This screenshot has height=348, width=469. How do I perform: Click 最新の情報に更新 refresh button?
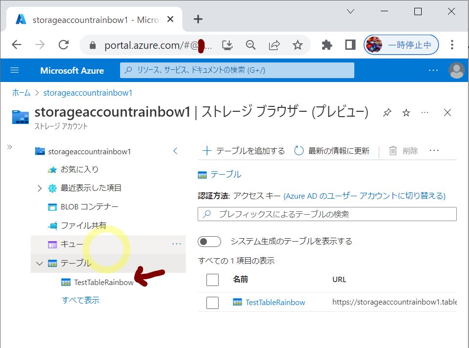332,150
